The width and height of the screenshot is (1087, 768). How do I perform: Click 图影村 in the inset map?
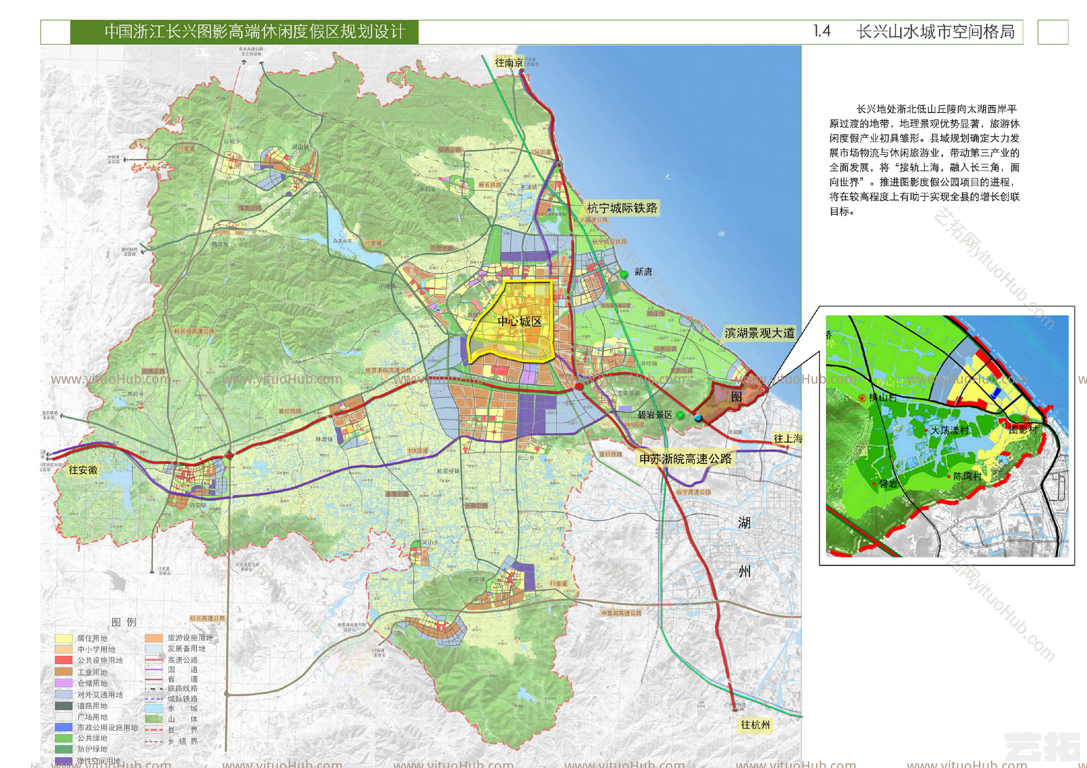(x=1022, y=429)
